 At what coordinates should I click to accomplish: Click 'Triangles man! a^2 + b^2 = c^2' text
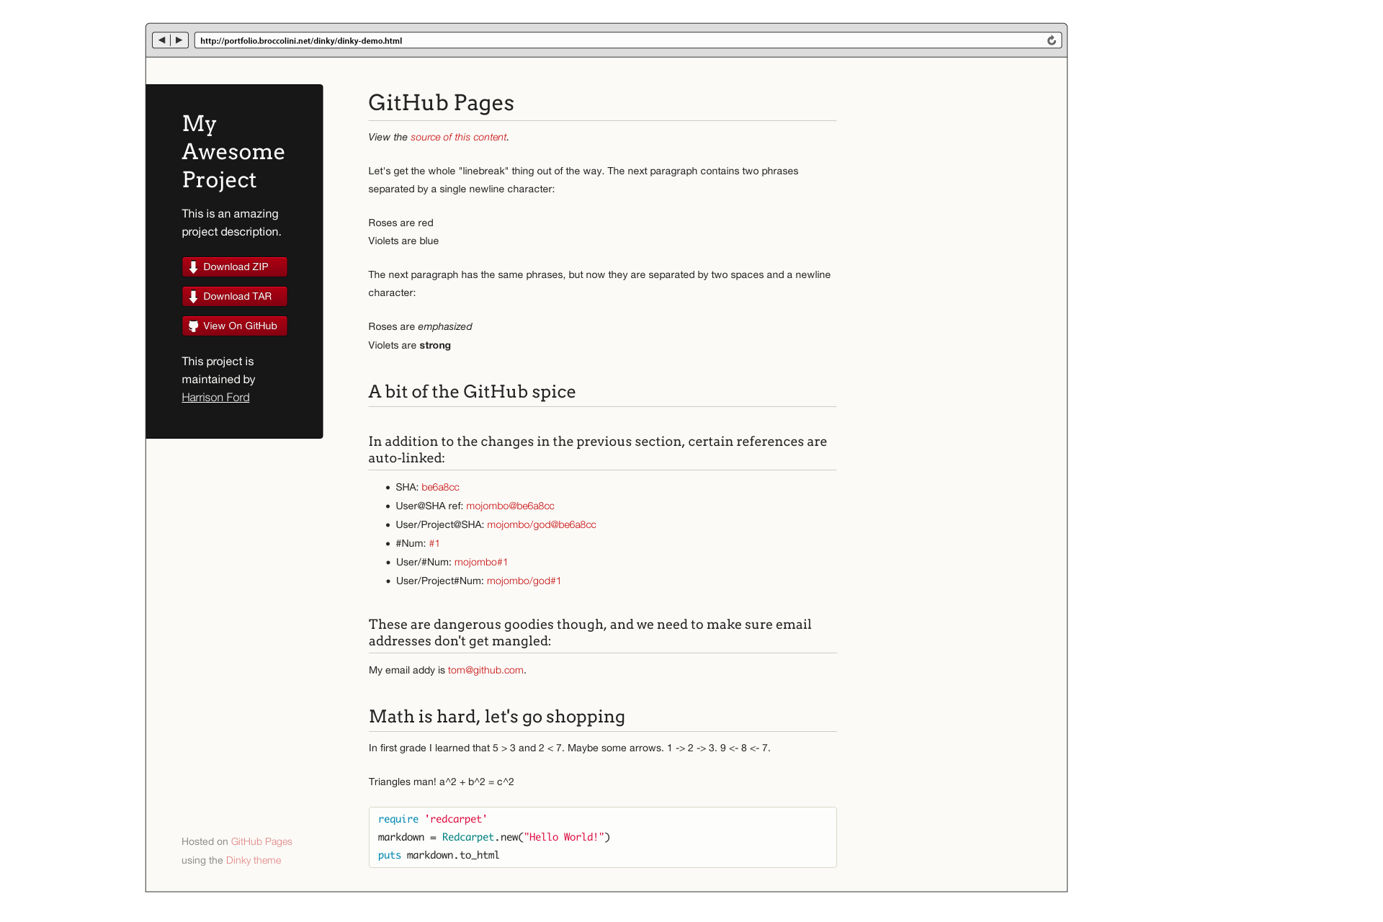click(x=441, y=782)
